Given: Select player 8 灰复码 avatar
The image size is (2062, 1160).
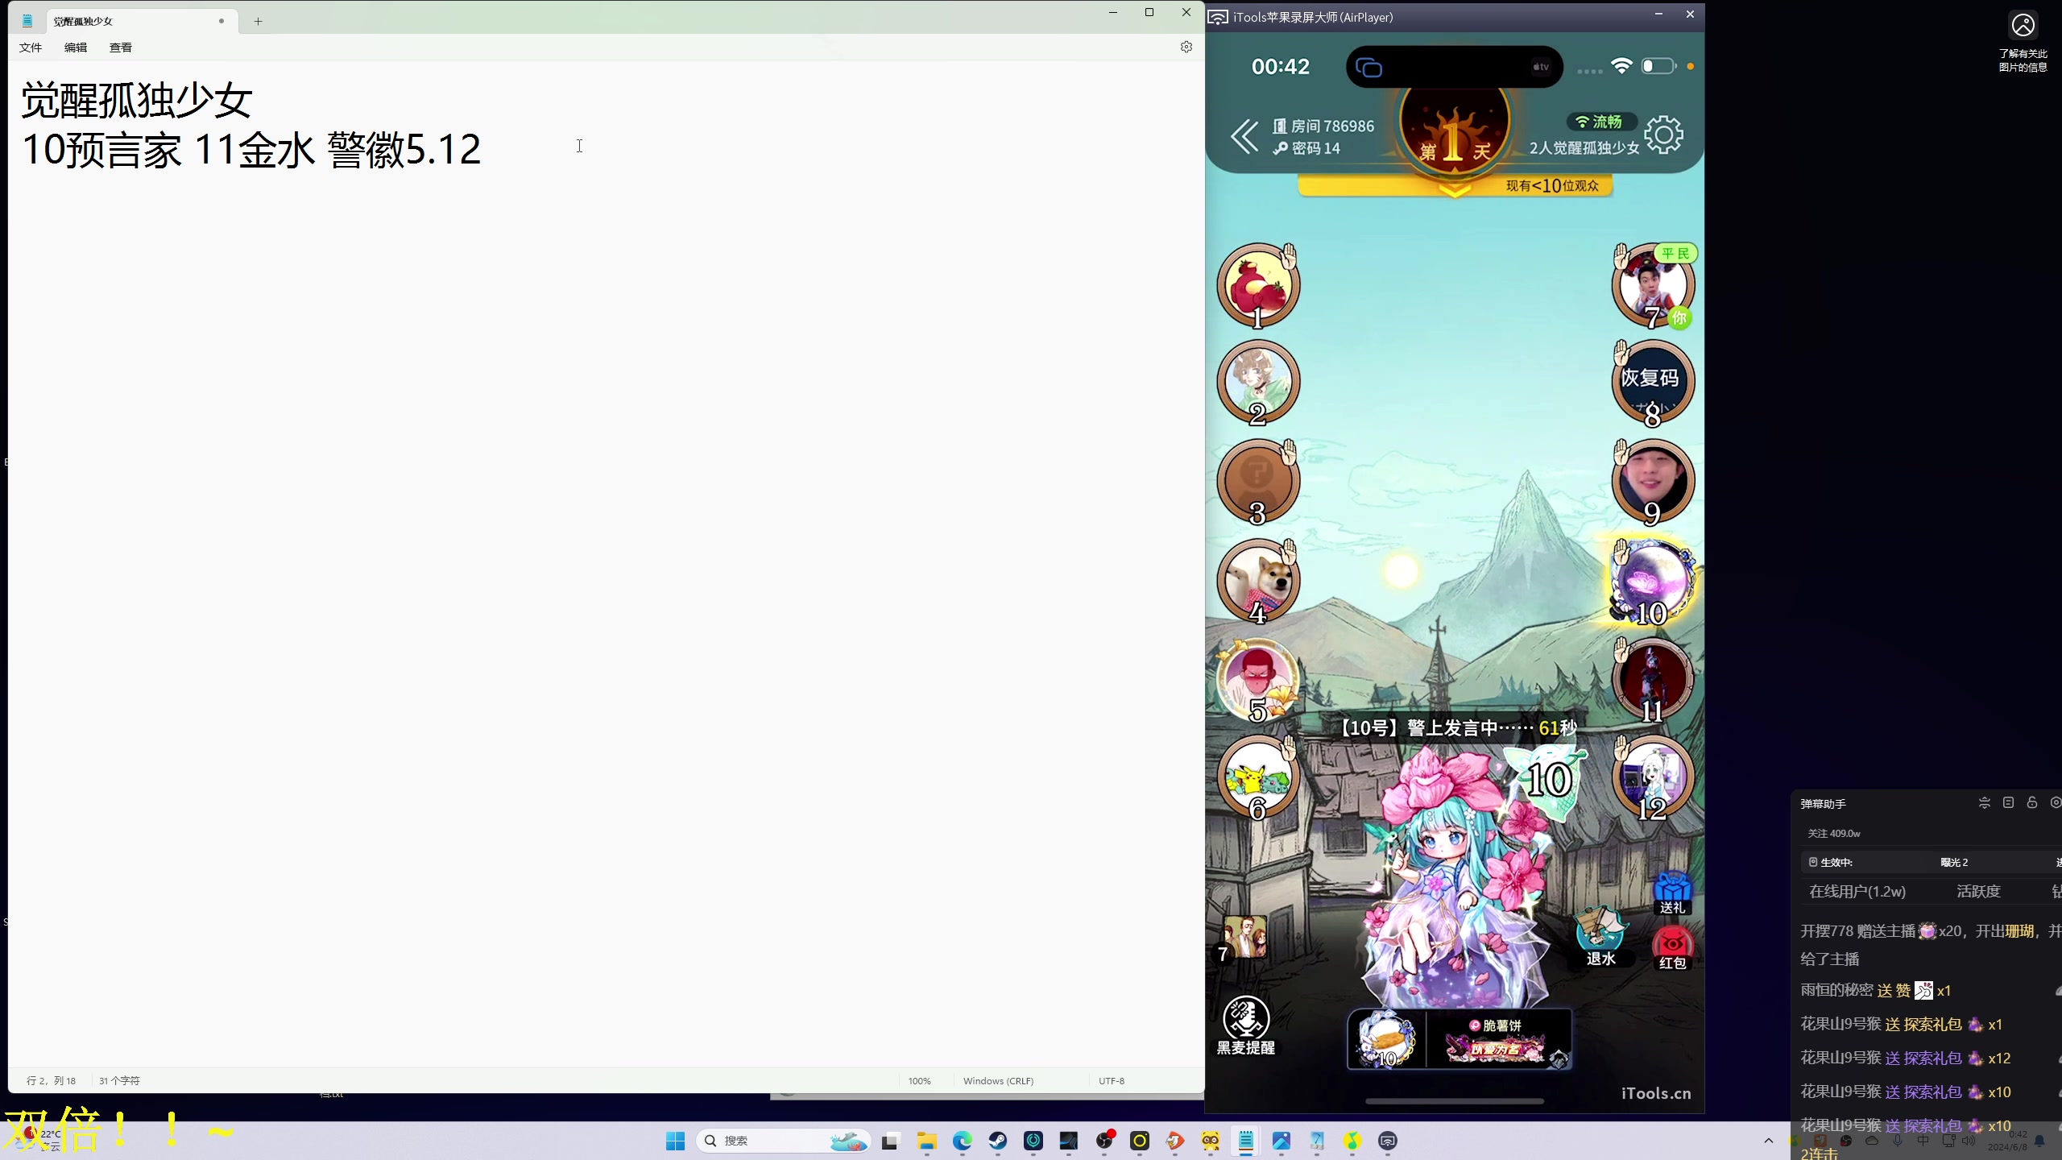Looking at the screenshot, I should (x=1653, y=383).
